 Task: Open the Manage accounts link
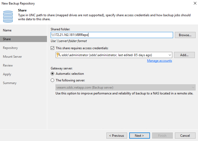point(160,61)
